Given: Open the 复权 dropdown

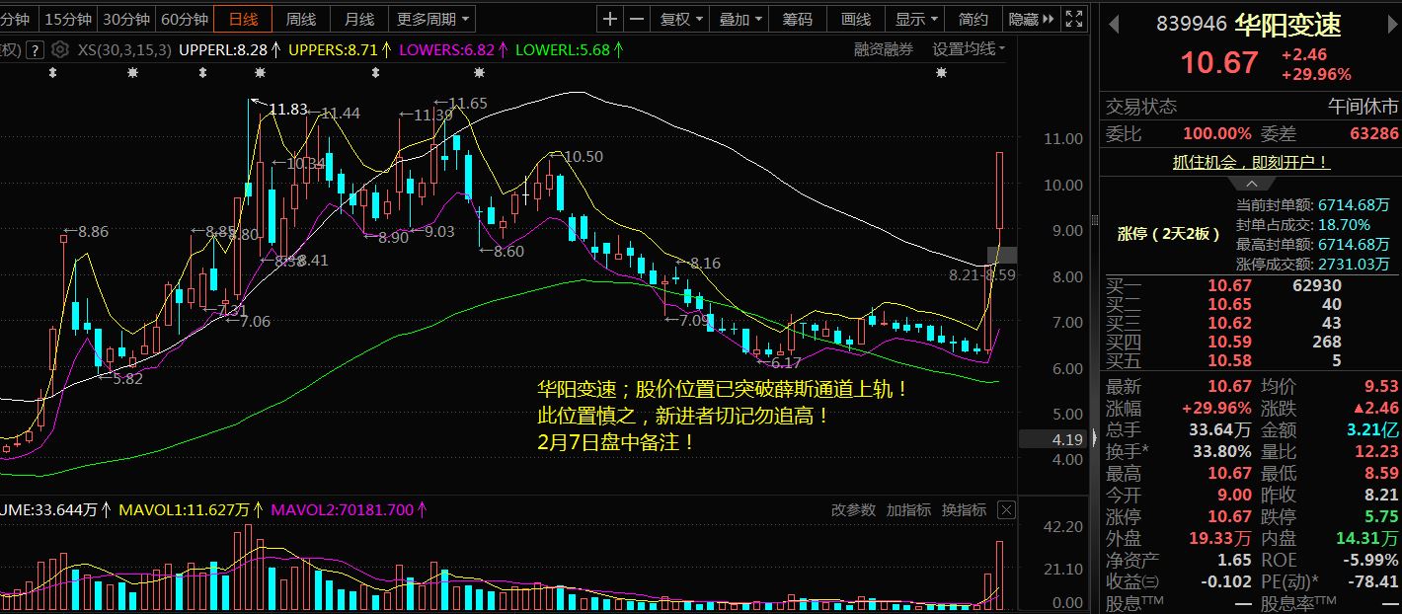Looking at the screenshot, I should coord(682,19).
